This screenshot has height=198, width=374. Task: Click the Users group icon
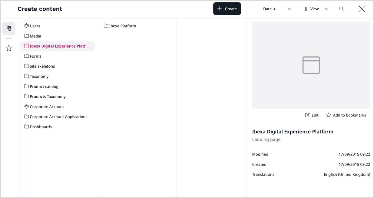(26, 26)
